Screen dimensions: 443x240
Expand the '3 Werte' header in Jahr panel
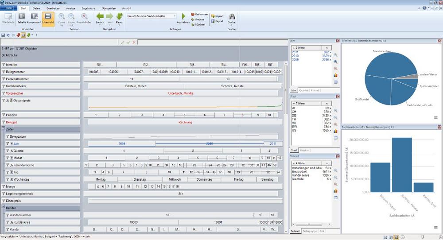pyautogui.click(x=306, y=48)
